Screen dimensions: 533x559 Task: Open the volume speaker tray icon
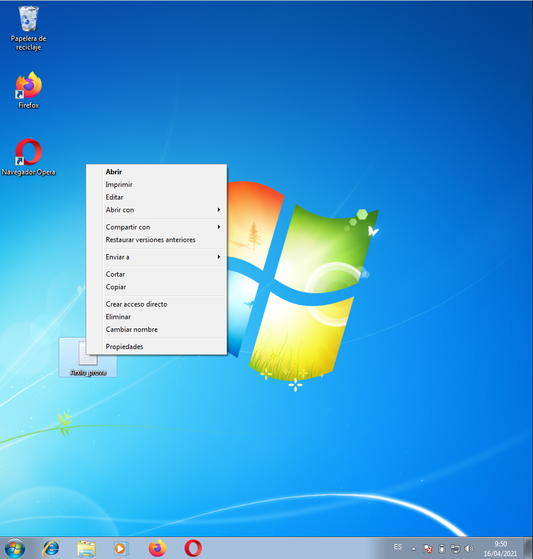click(x=469, y=549)
